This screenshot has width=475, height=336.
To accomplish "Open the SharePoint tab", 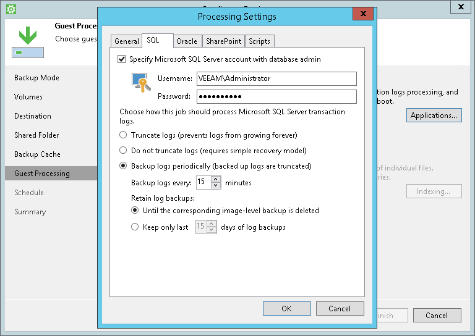I will [223, 41].
